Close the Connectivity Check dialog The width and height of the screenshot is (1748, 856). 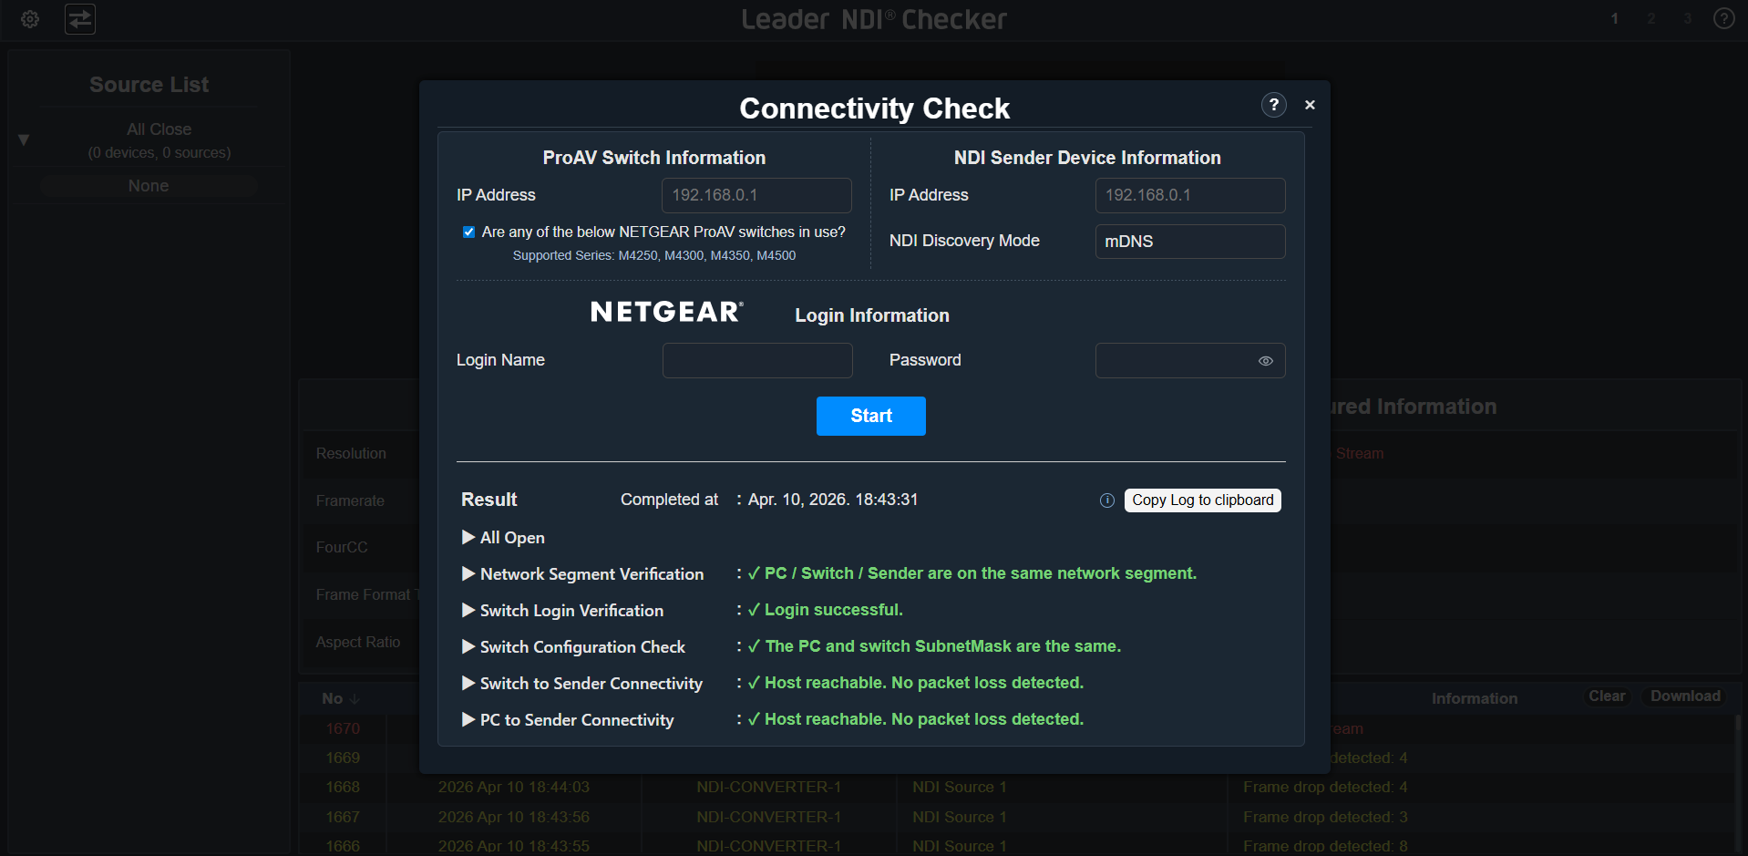pos(1310,105)
